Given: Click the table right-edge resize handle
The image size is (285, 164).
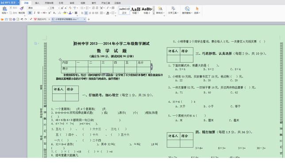Looking at the screenshot, I should pos(152,67).
